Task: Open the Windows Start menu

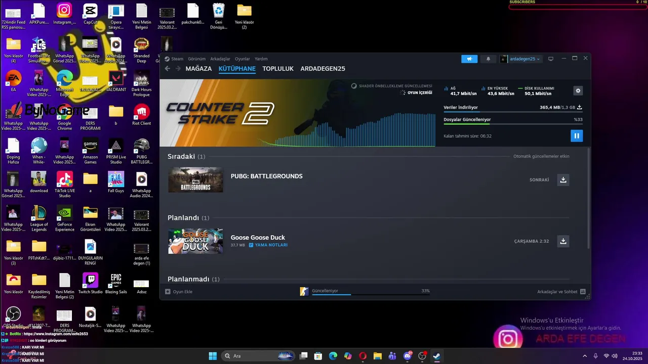Action: coord(213,356)
